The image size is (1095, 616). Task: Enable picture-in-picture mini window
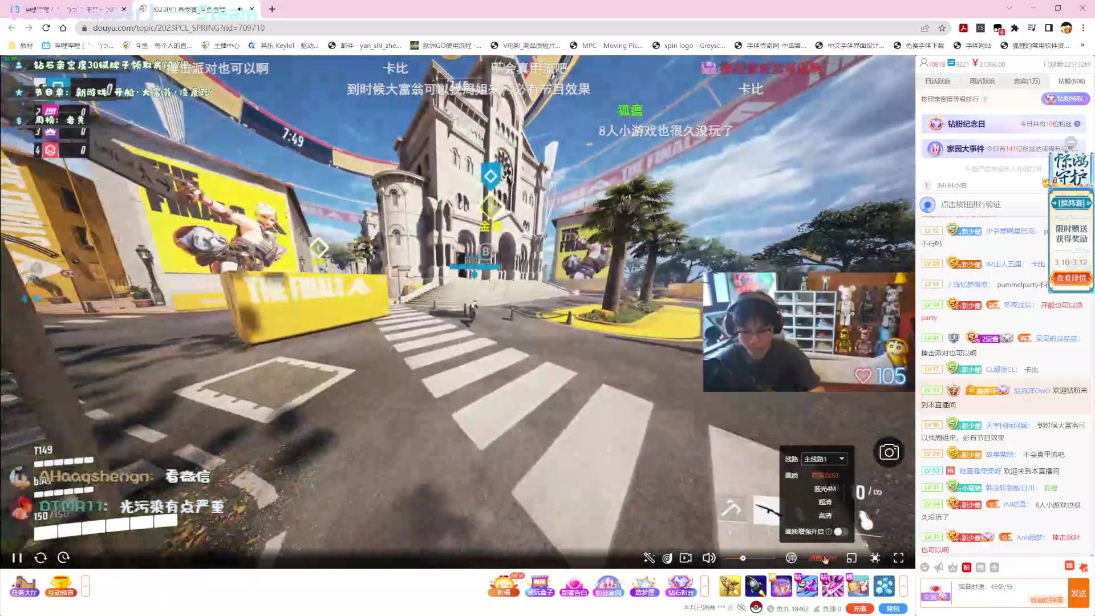pos(851,558)
